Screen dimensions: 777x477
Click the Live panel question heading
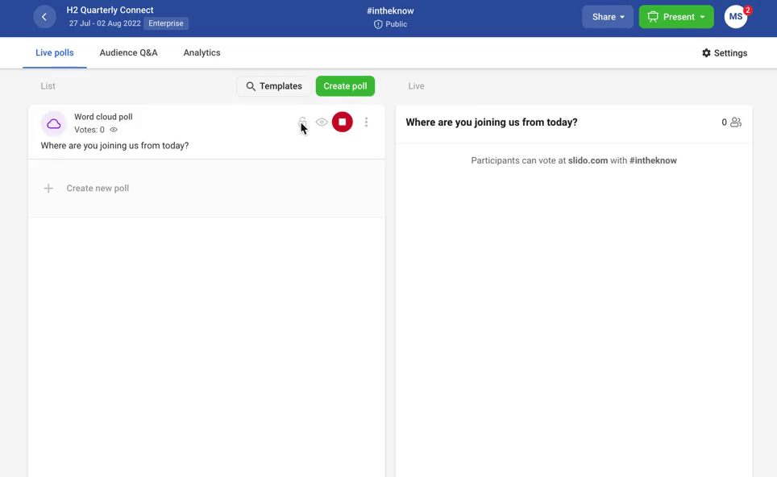click(492, 122)
